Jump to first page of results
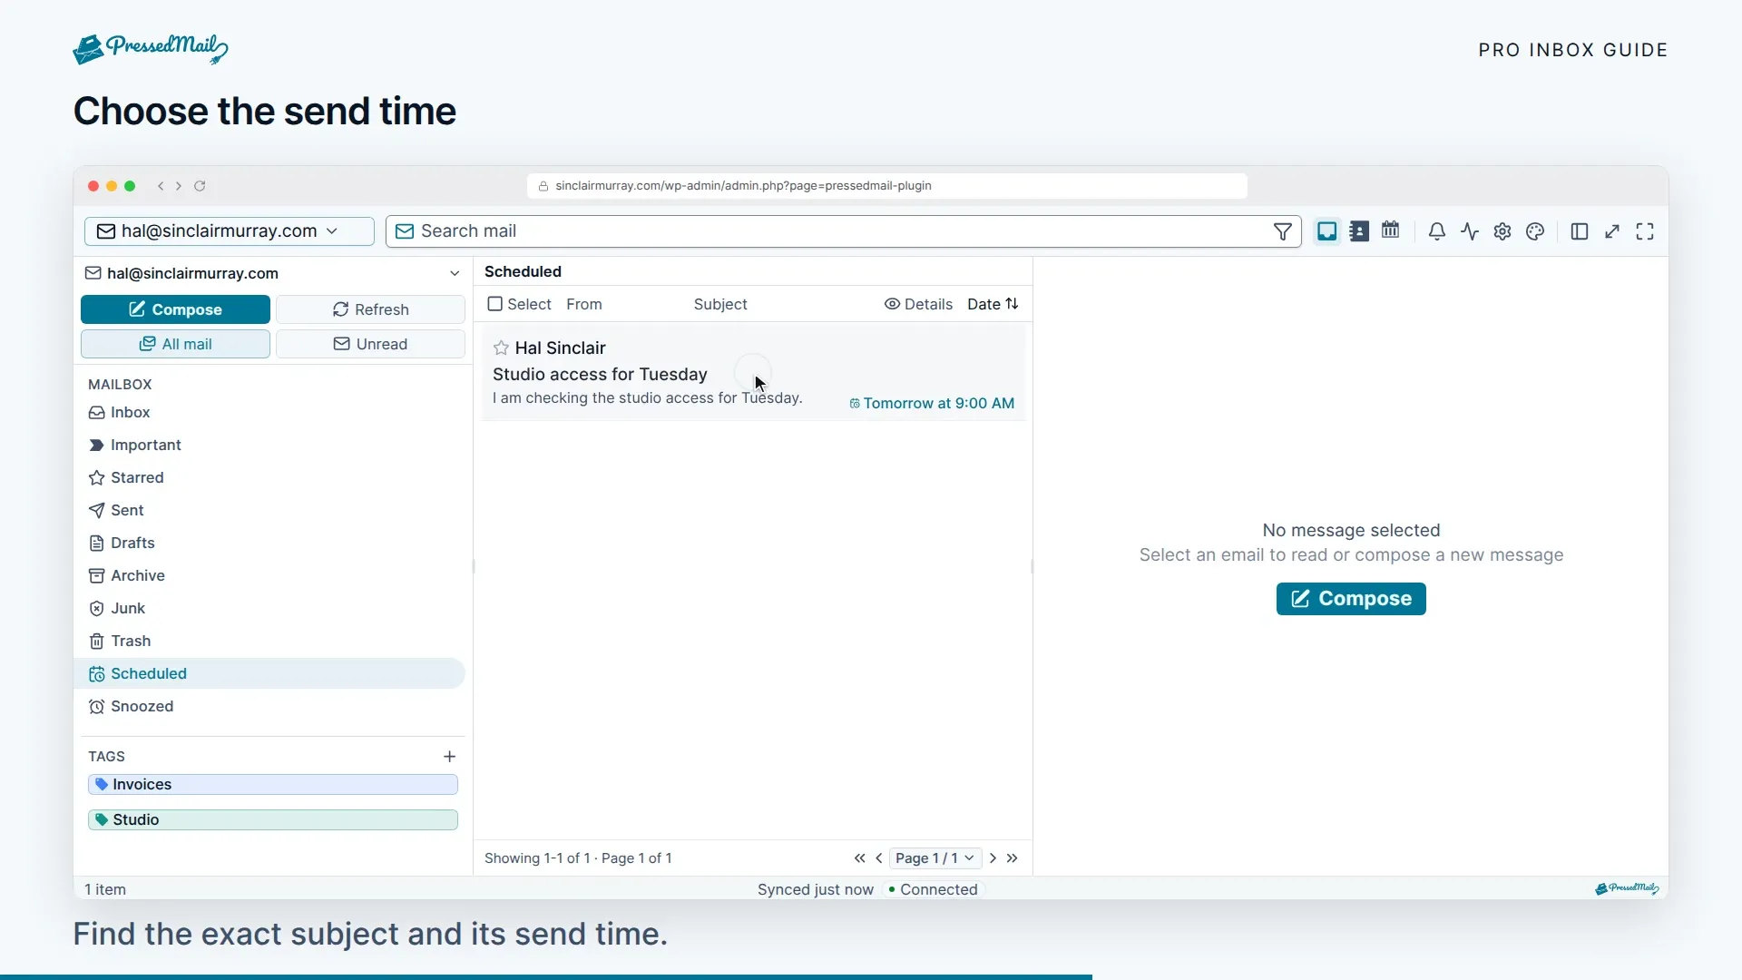The width and height of the screenshot is (1742, 980). (x=859, y=857)
